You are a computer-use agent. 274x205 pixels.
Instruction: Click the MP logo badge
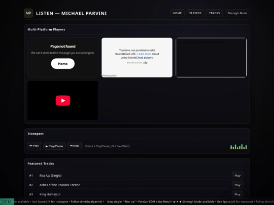pos(28,13)
